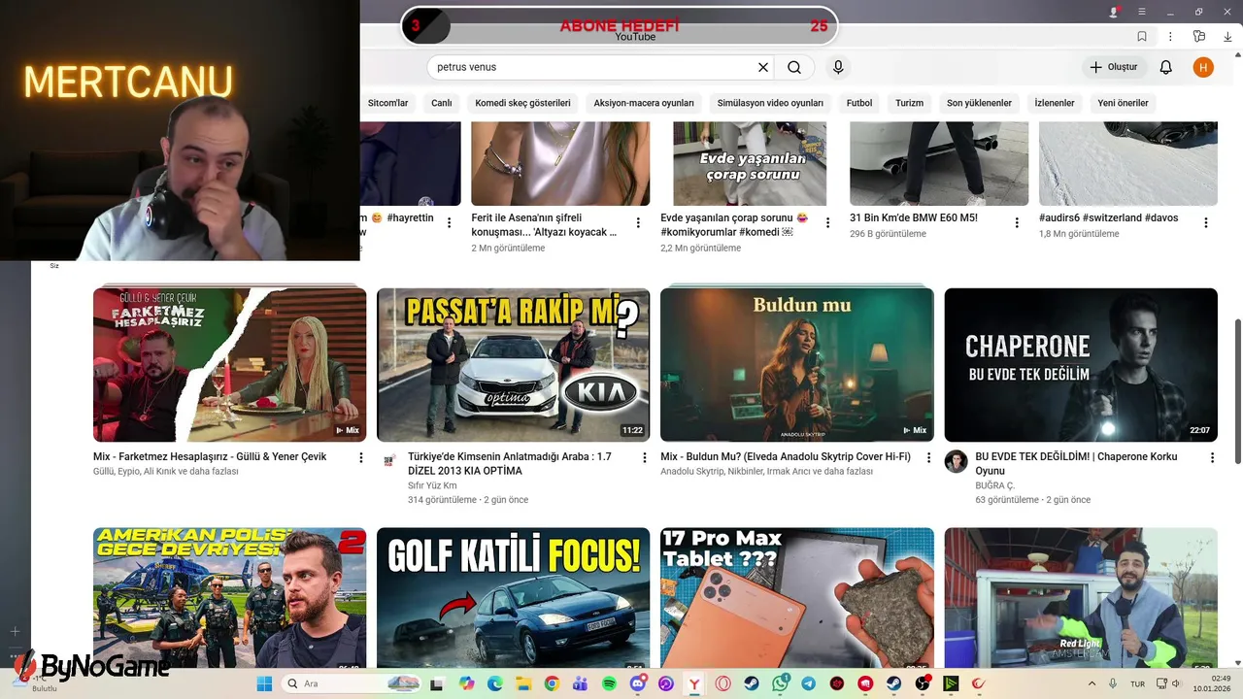
Task: Open more options for the çorap sorunu short
Action: [827, 222]
